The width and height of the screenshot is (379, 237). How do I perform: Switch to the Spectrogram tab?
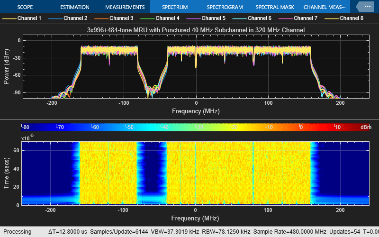click(225, 7)
